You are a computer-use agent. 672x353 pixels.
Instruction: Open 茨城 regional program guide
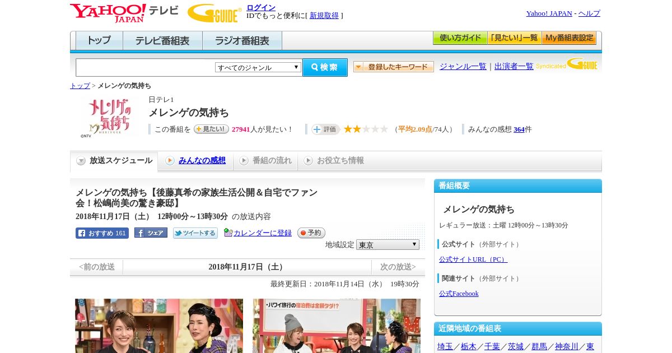[x=516, y=346]
